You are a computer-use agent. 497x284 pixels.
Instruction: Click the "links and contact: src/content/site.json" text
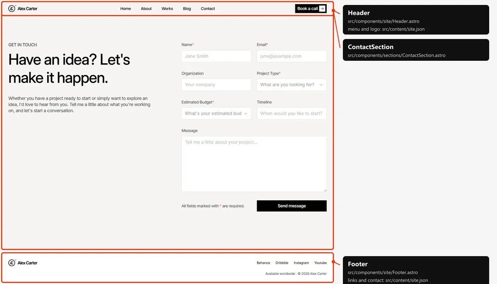388,280
